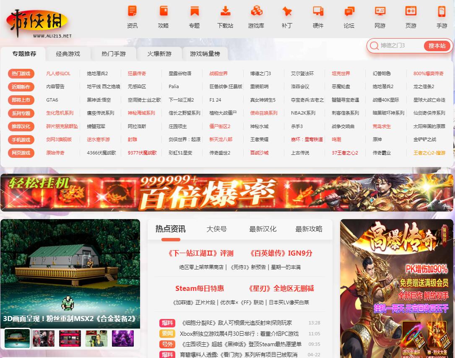Open the 手游 phone icon
455x358 pixels.
(x=442, y=12)
